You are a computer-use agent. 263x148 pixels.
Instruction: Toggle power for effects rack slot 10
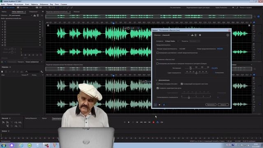pyautogui.click(x=5, y=45)
